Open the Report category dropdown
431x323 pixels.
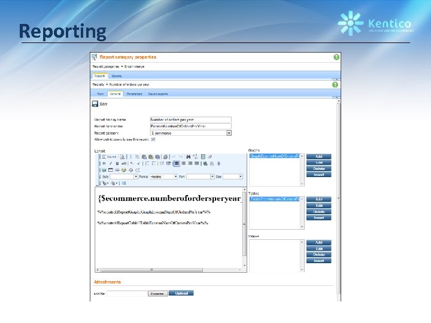pos(229,133)
